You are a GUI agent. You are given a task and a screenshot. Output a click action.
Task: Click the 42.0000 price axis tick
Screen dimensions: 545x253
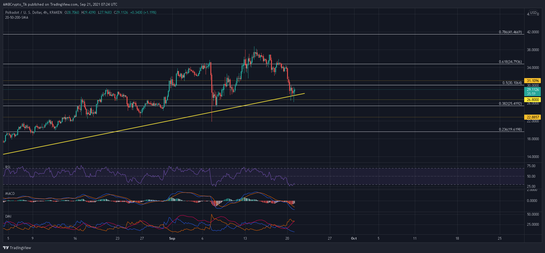[x=533, y=32]
